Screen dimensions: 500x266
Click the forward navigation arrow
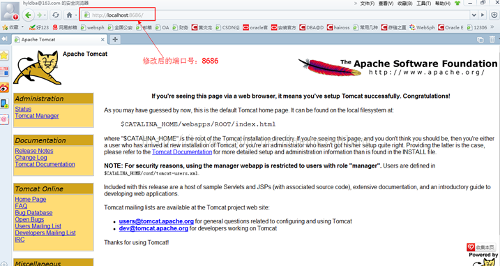[x=39, y=15]
